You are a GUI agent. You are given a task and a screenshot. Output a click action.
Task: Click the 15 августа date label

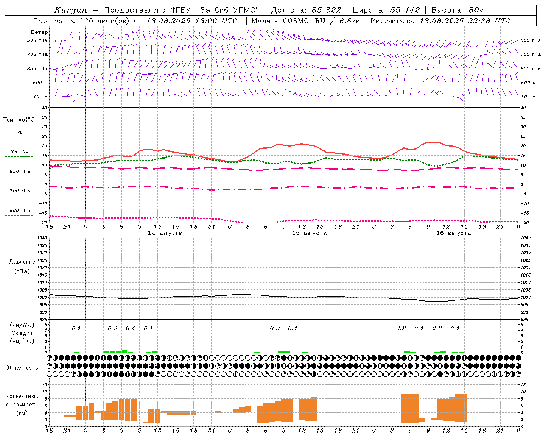click(x=309, y=233)
